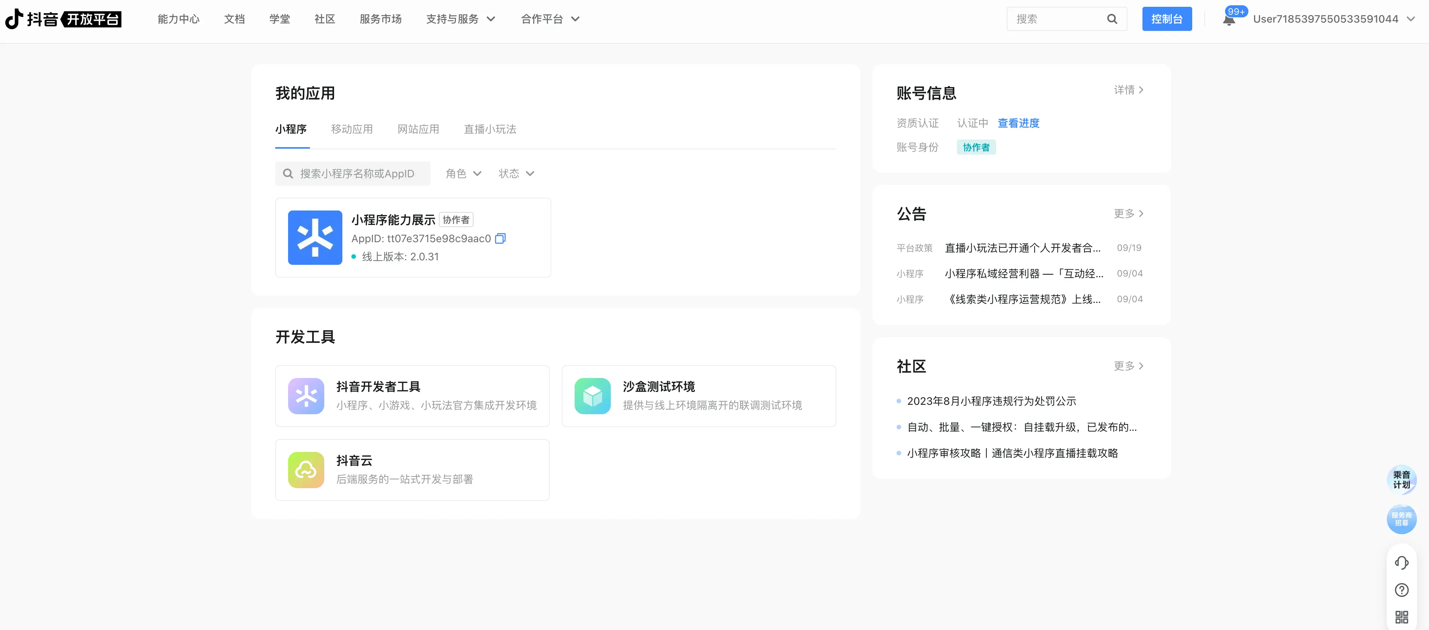Click the 沙盒测试环境 card title

(658, 386)
